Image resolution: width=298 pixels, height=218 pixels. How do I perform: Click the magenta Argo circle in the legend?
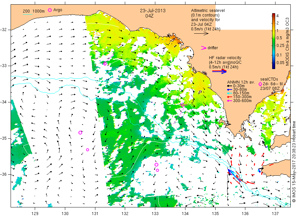coord(50,10)
